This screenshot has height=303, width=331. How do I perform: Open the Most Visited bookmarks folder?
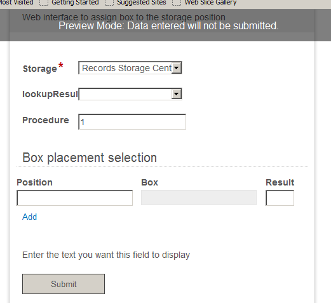(17, 3)
